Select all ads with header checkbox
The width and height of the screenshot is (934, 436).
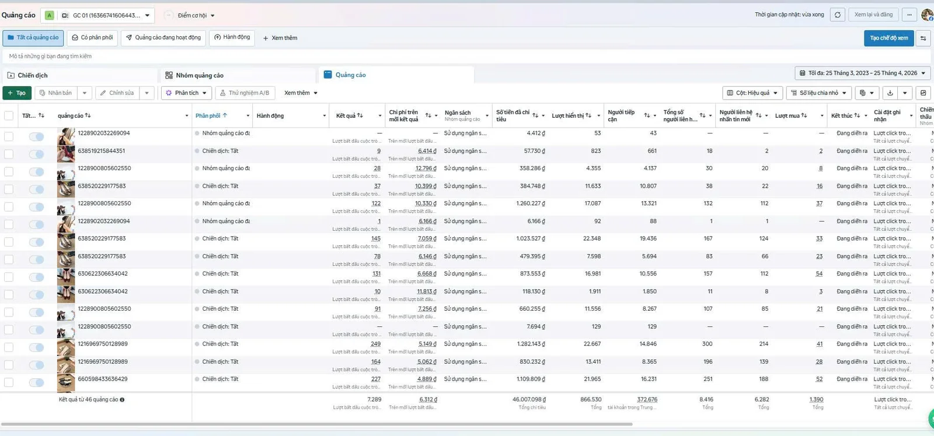point(9,115)
